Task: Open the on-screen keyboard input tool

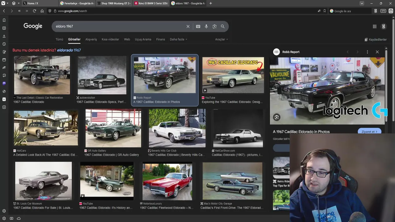Action: 198,27
